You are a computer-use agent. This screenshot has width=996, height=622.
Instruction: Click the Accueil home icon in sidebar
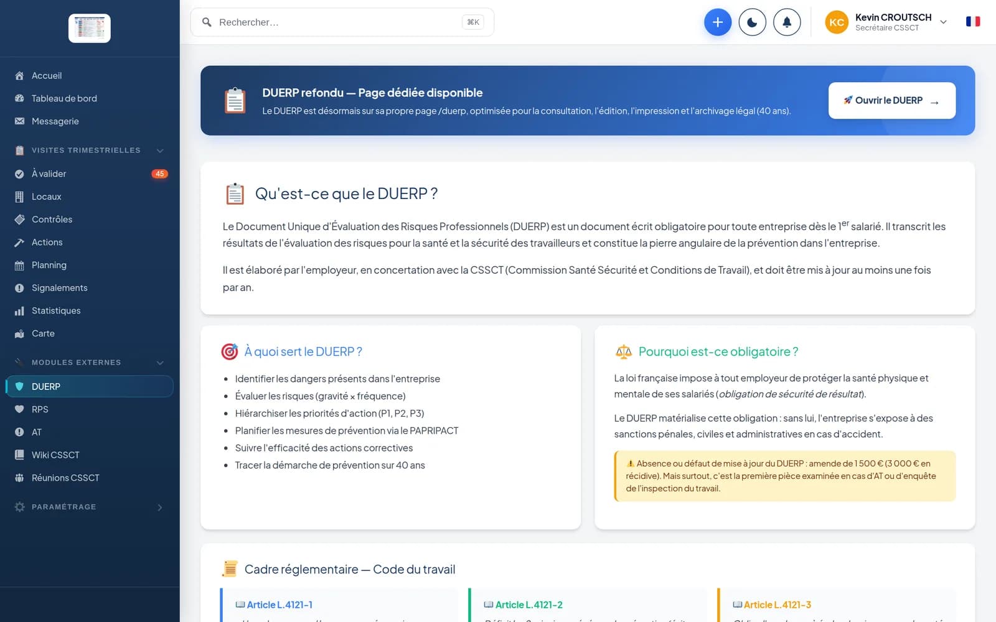[x=19, y=76]
